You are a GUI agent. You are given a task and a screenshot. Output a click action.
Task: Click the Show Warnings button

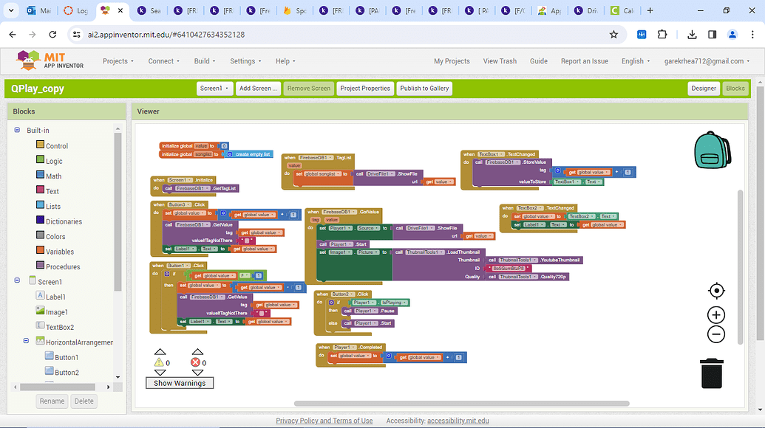point(180,383)
